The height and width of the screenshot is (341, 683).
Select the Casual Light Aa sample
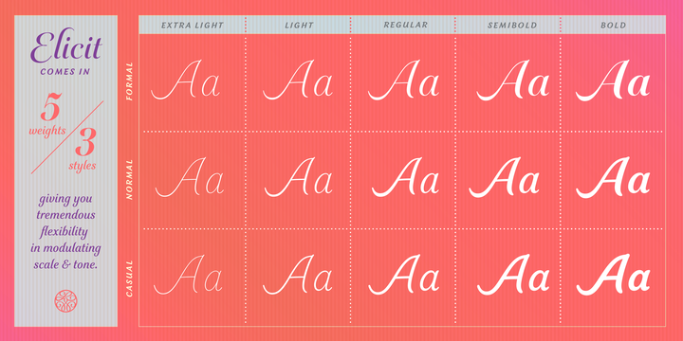click(299, 275)
